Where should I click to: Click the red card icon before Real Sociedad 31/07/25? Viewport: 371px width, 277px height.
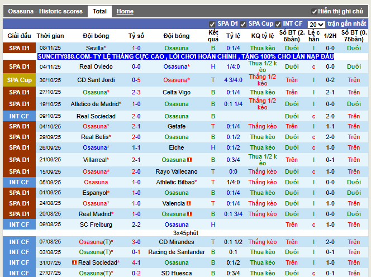click(74, 262)
